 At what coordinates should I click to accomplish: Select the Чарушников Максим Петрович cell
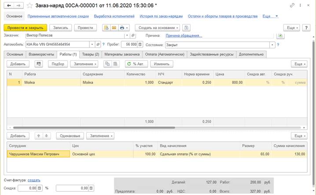pos(38,154)
